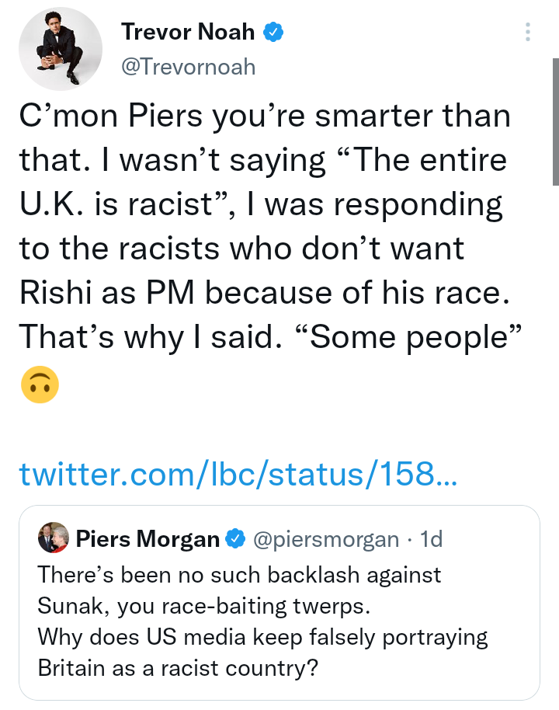Follow the twitter.com/lbc/status link
This screenshot has height=710, width=559.
[238, 472]
